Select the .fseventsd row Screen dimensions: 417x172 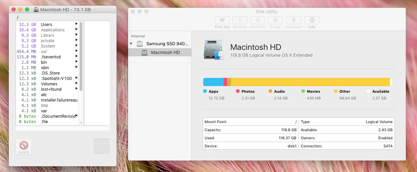(x=47, y=57)
